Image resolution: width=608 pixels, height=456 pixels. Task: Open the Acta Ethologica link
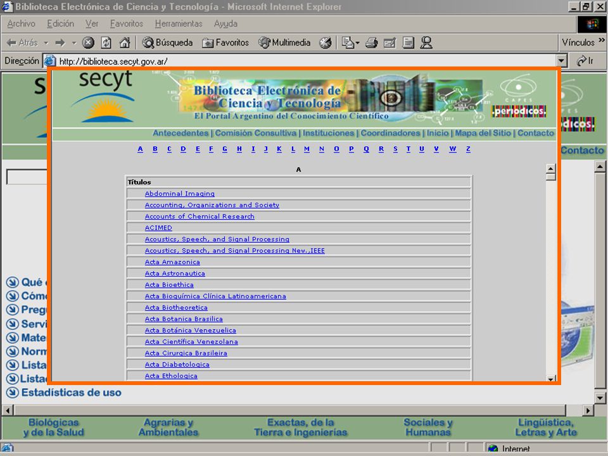pyautogui.click(x=171, y=376)
